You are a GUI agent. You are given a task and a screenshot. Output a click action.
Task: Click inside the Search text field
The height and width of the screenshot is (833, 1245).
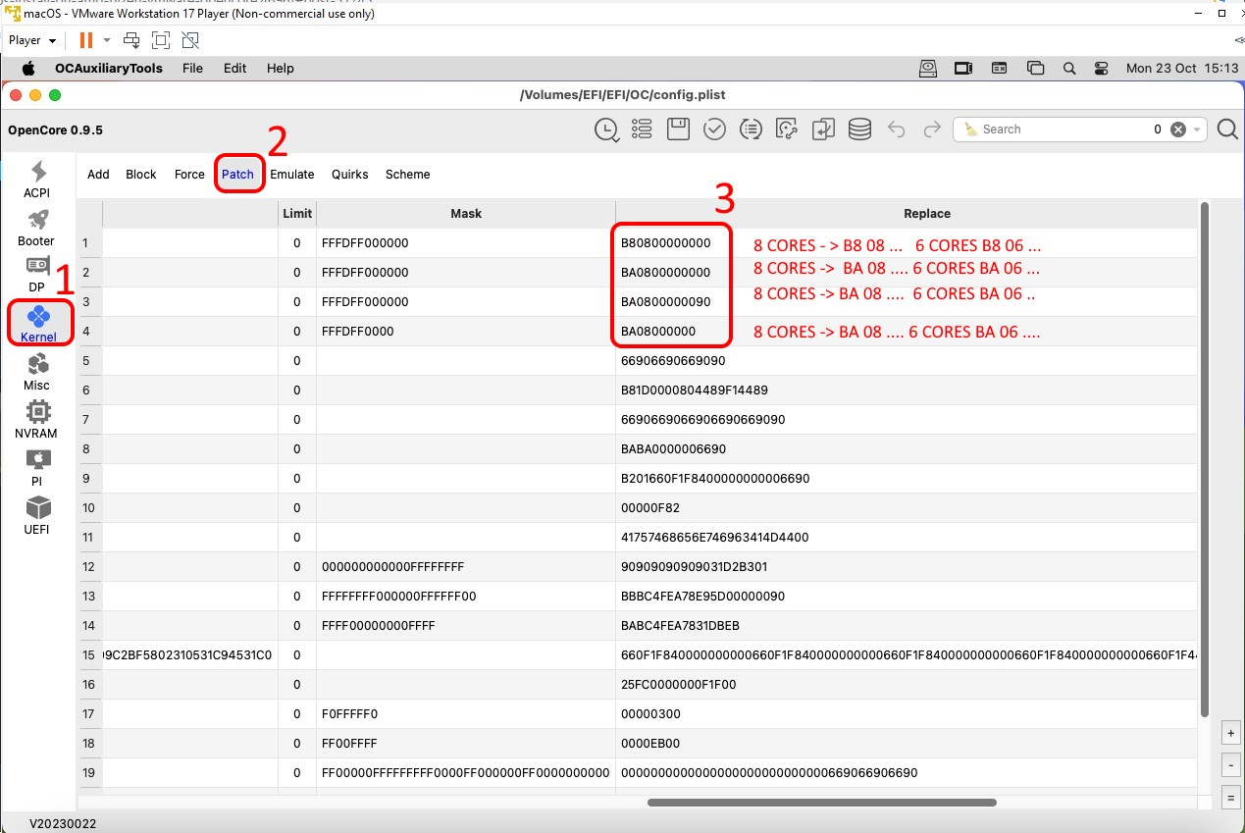[x=1060, y=130]
